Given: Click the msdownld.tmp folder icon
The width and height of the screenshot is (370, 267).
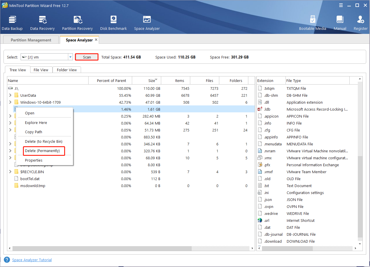Looking at the screenshot, I should coord(17,186).
